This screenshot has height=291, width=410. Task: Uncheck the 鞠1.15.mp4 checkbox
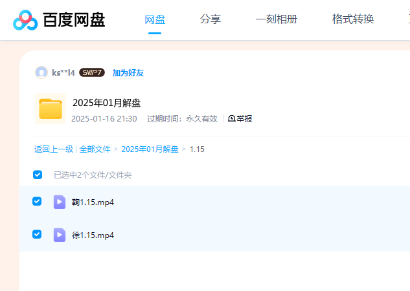[x=37, y=201]
